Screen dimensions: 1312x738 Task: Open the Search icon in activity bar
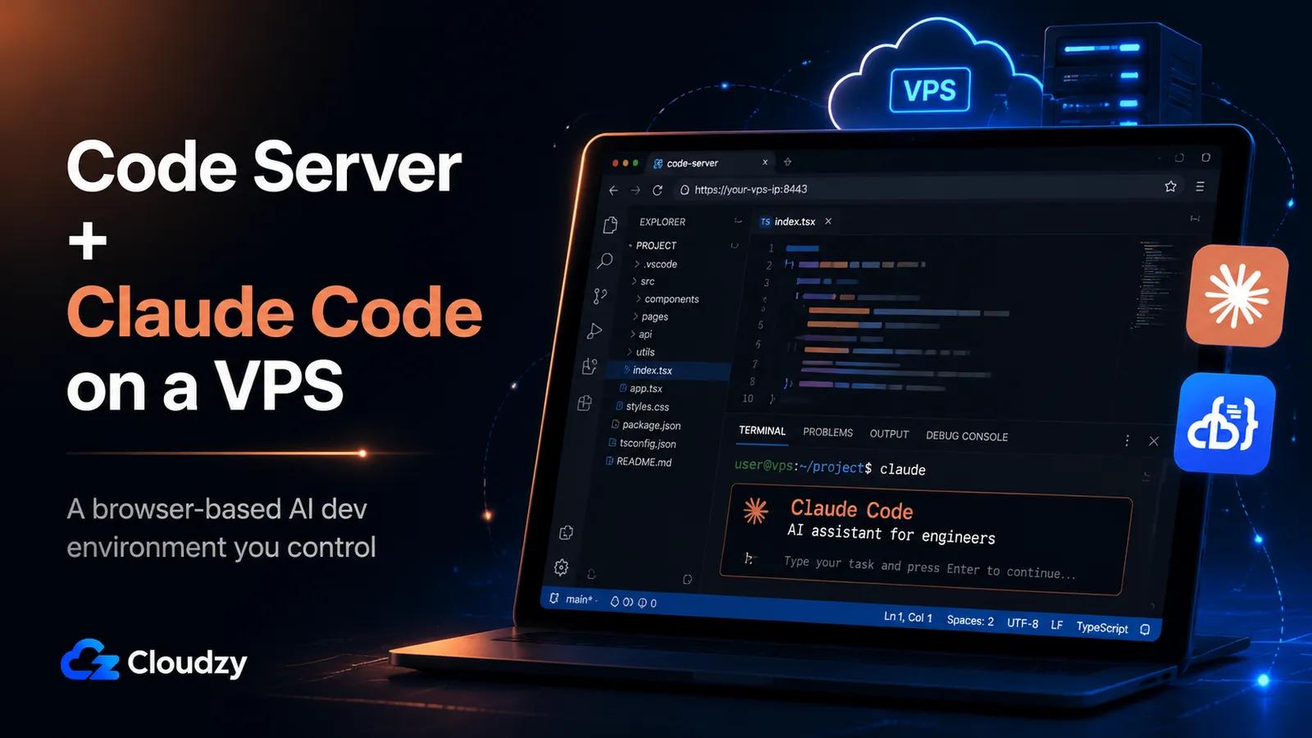(604, 261)
